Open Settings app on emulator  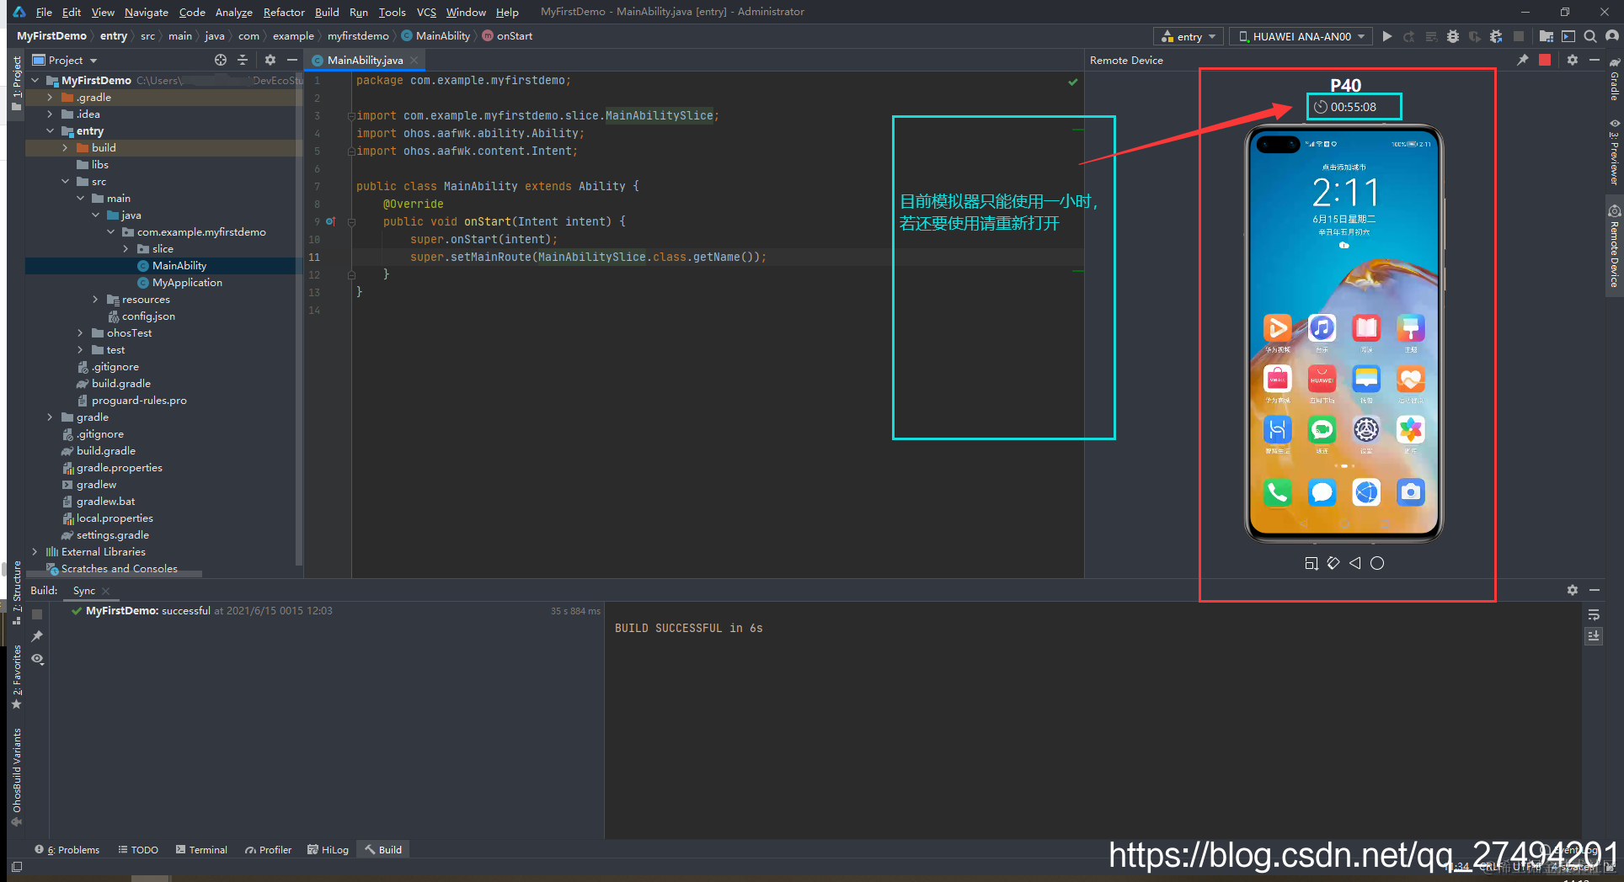coord(1366,430)
